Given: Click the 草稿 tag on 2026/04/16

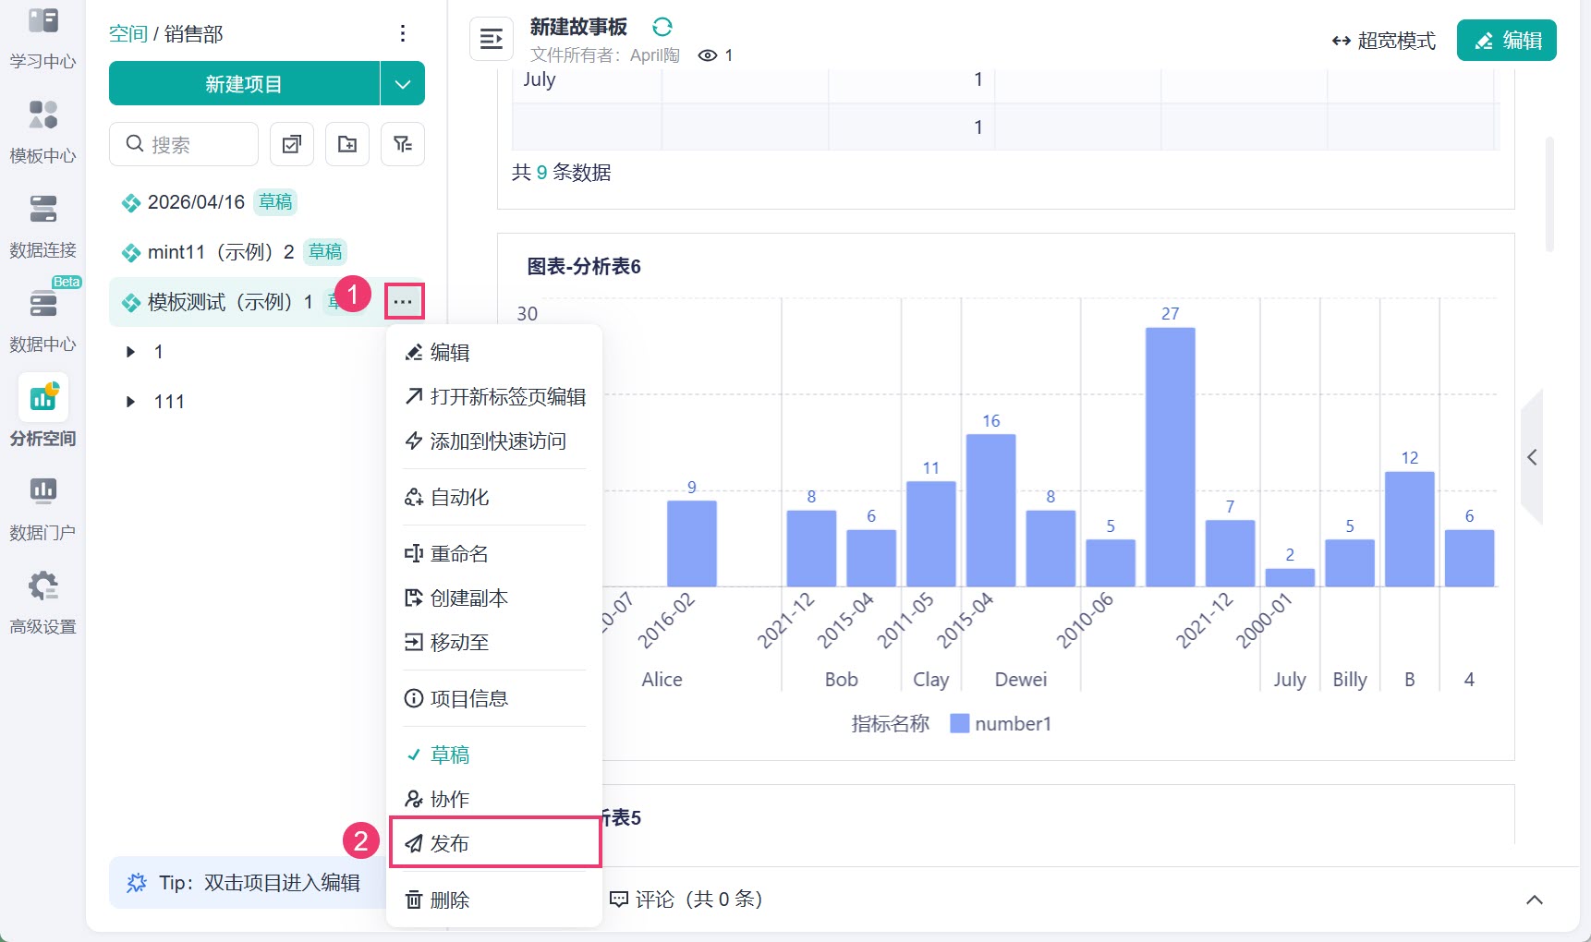Looking at the screenshot, I should point(275,202).
